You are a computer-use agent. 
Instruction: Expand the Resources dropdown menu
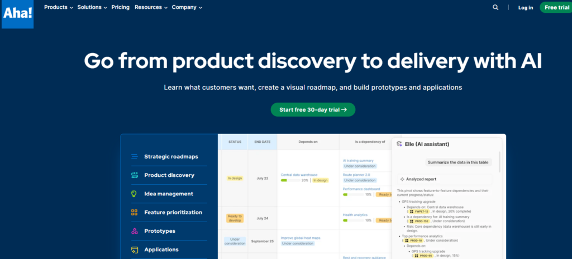(x=151, y=7)
